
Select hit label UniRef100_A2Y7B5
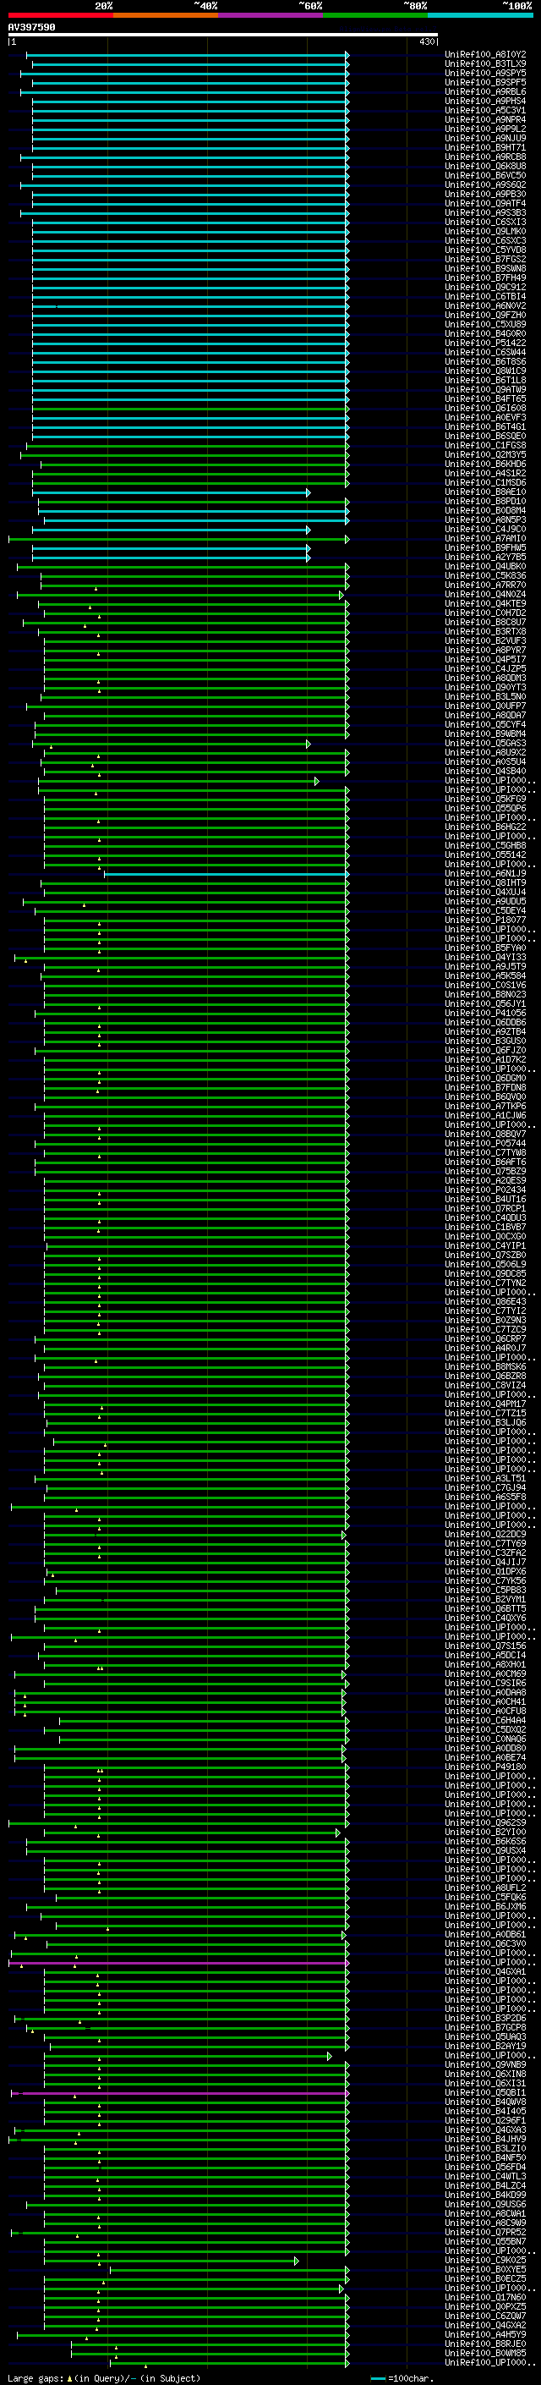(x=485, y=558)
